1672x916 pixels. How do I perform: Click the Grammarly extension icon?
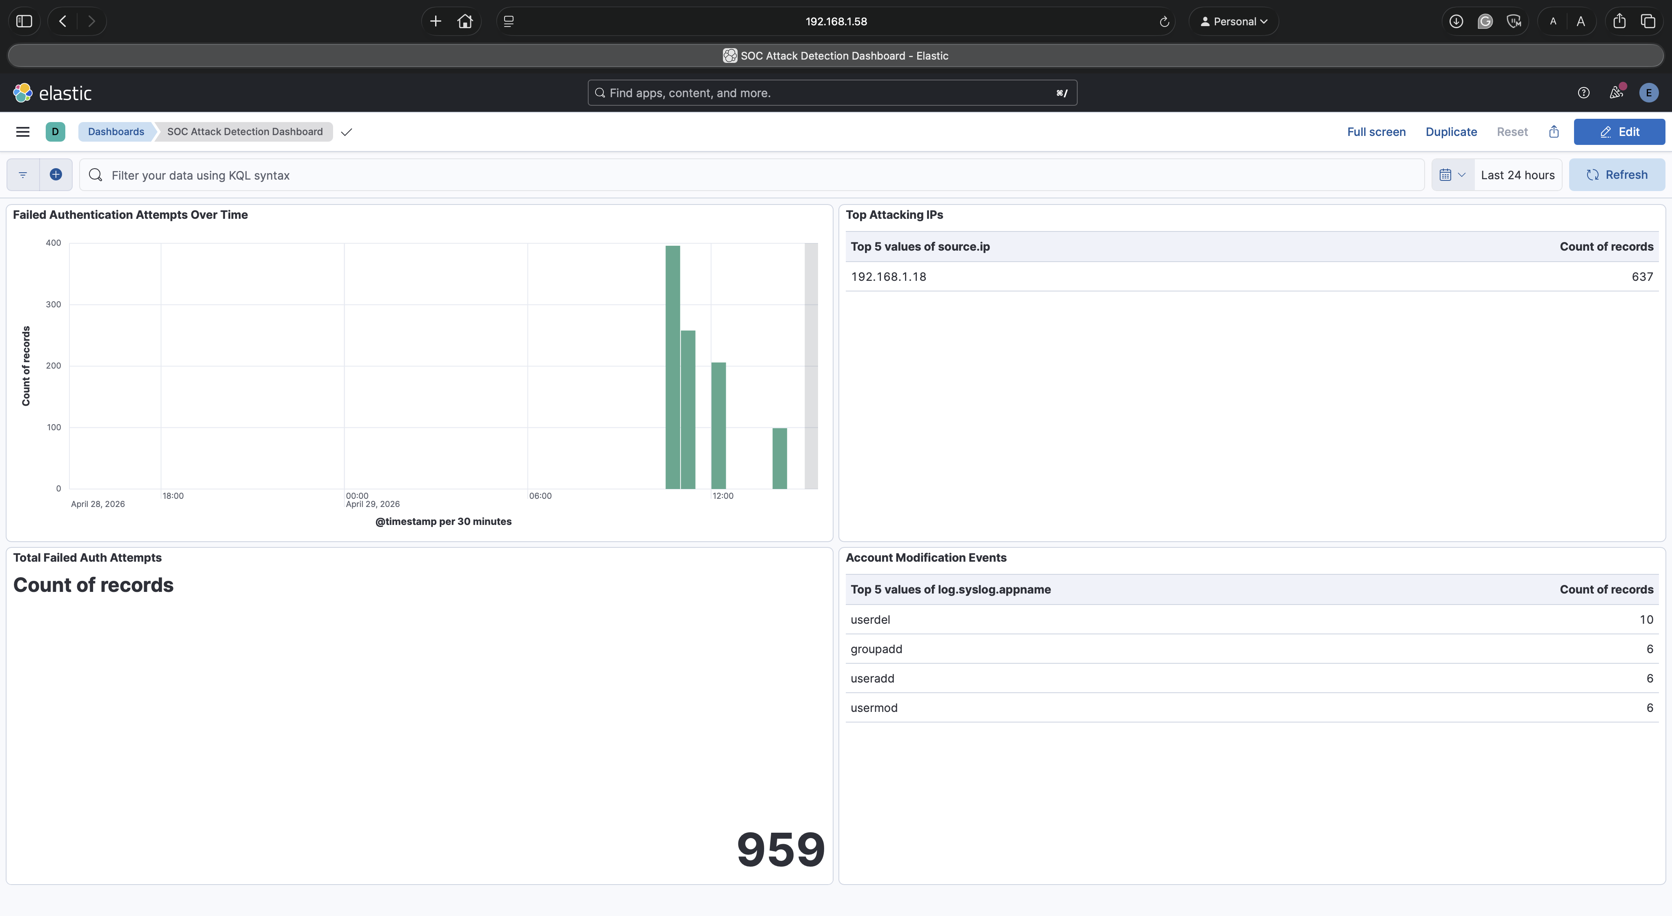tap(1485, 21)
